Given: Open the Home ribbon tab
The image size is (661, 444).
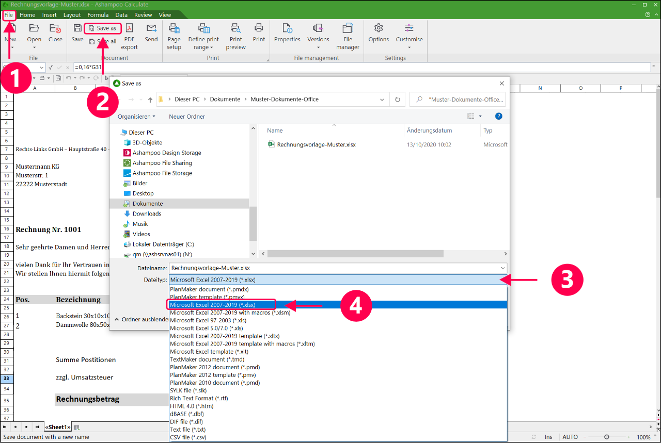Looking at the screenshot, I should click(27, 15).
